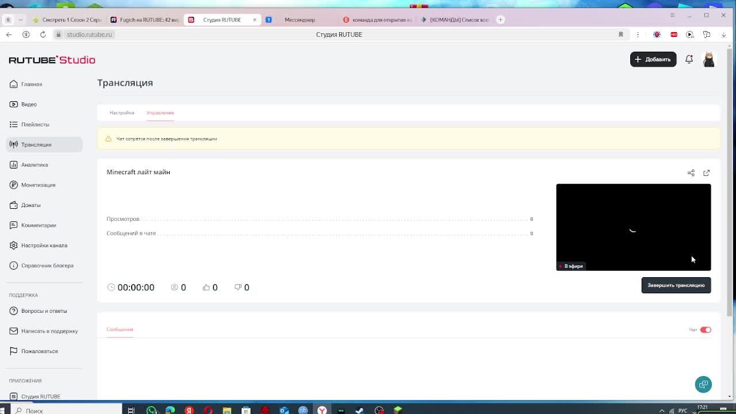Open the Сообщения tab
736x414 pixels.
[x=120, y=329]
